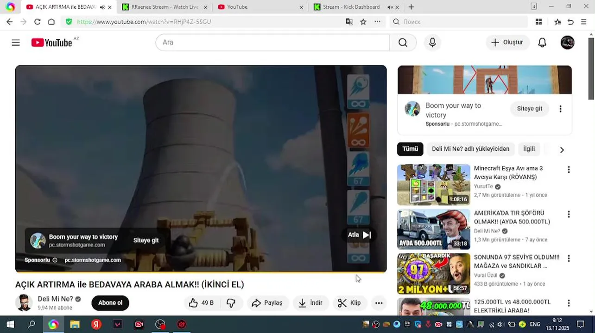The image size is (595, 333).
Task: Open a new browser tab
Action: click(x=411, y=7)
